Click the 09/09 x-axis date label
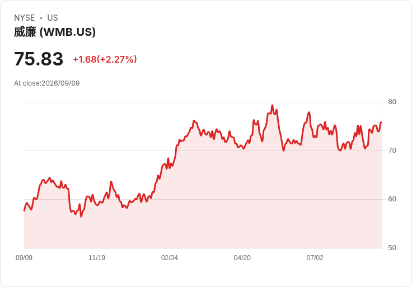Screen dimensions: 412x287 24,258
